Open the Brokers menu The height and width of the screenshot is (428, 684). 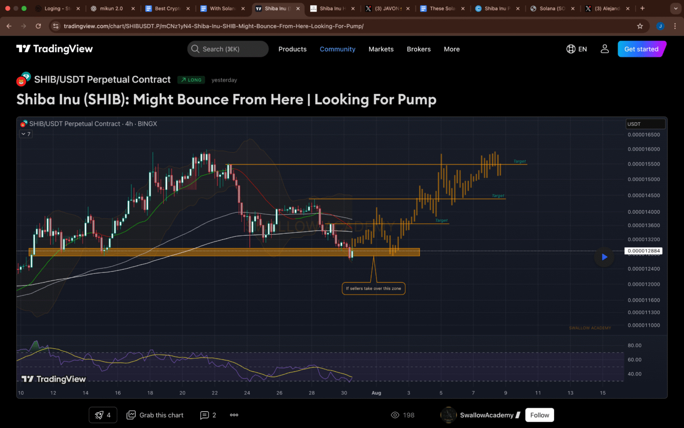419,49
